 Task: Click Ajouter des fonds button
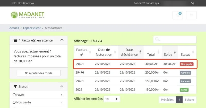click(39, 73)
